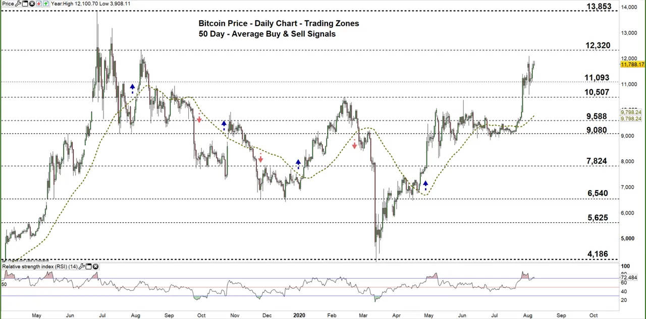Click the Aug label near the latest candles
The image size is (646, 319).
[527, 315]
